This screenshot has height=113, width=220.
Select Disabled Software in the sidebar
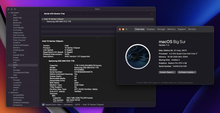pyautogui.click(x=21, y=103)
